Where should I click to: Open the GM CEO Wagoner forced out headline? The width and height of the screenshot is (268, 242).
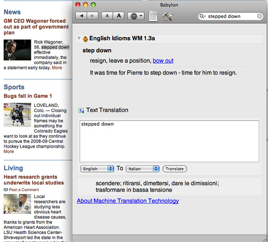[x=36, y=27]
